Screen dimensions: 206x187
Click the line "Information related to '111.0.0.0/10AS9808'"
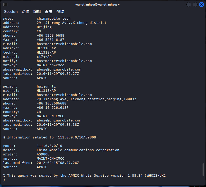point(51,137)
